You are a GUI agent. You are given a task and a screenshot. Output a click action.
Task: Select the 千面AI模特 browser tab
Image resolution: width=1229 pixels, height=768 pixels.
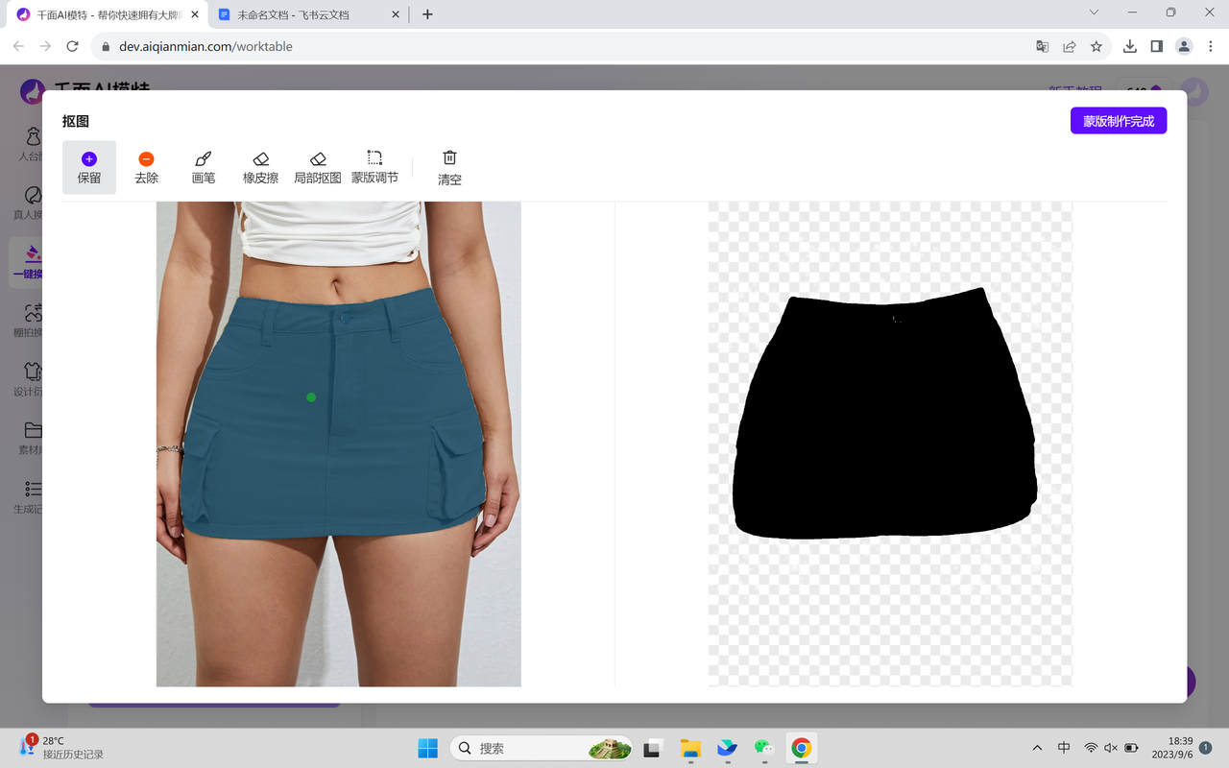coord(108,14)
